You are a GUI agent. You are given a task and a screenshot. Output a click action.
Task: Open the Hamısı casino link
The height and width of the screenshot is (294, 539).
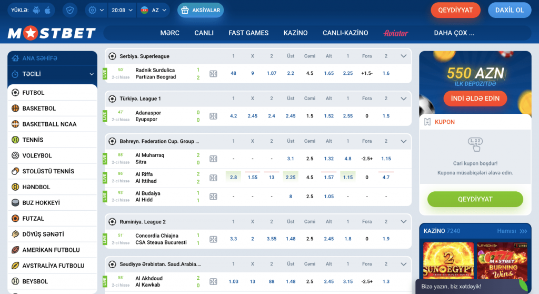click(512, 231)
